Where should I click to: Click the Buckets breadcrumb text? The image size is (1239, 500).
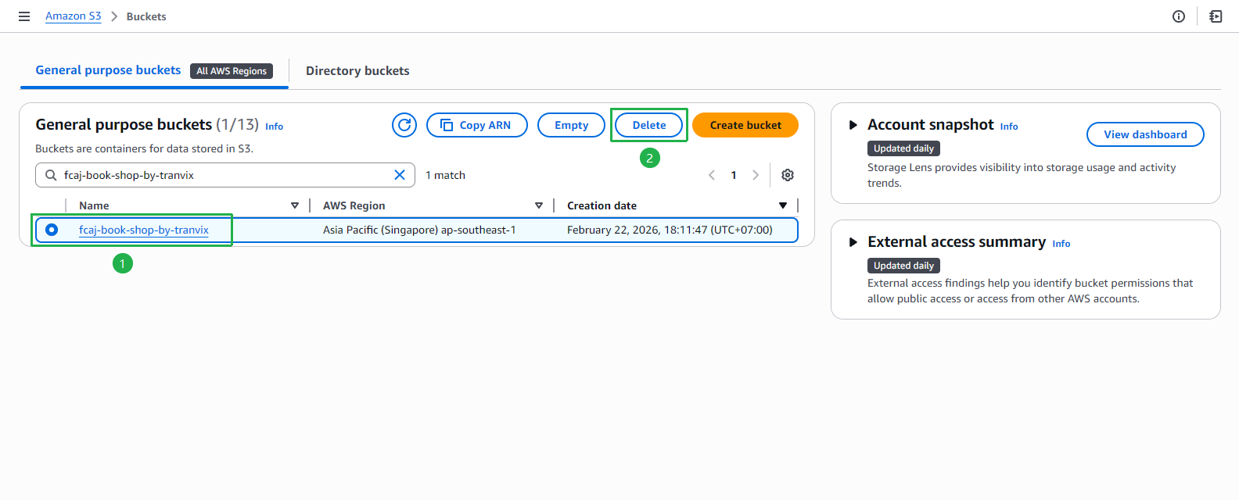tap(146, 16)
